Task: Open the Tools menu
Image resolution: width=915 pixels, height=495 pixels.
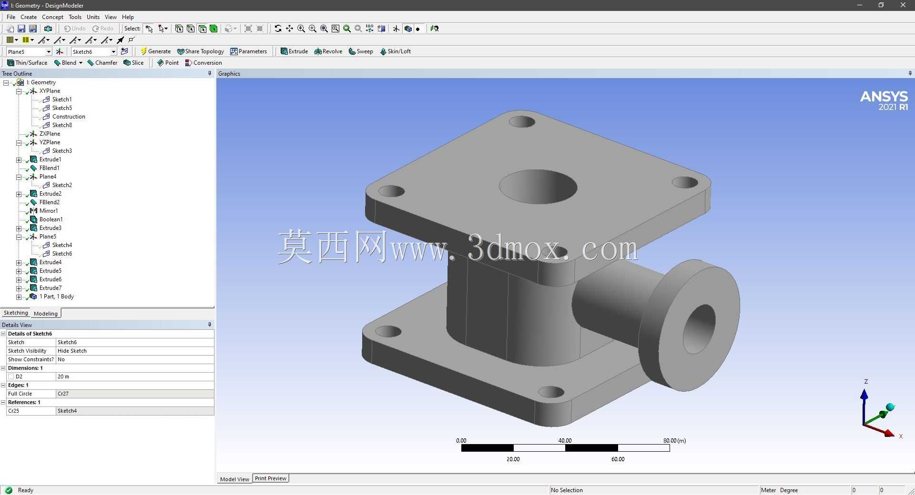Action: (x=75, y=17)
